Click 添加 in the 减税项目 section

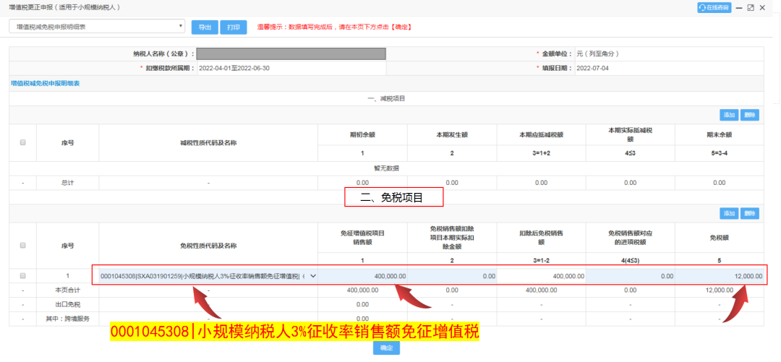728,115
